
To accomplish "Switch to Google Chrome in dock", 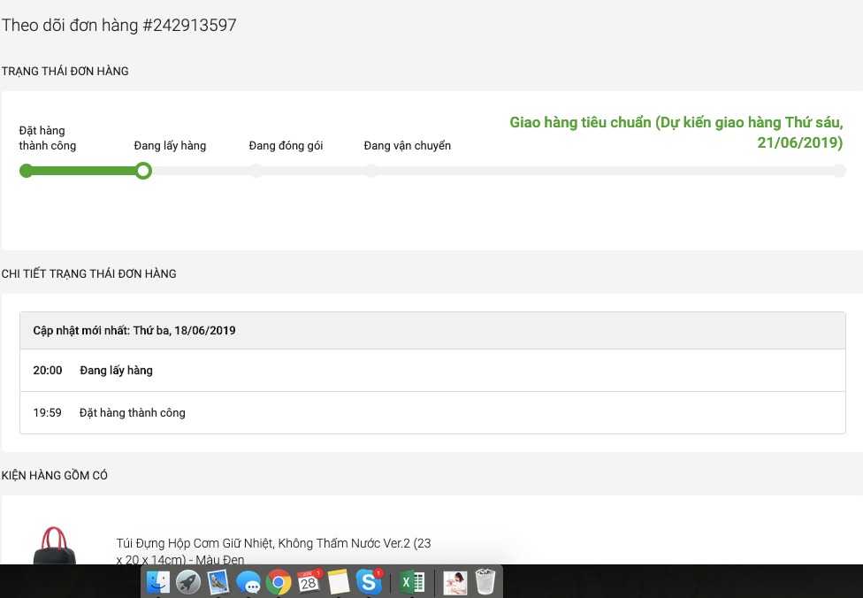I will pos(279,581).
